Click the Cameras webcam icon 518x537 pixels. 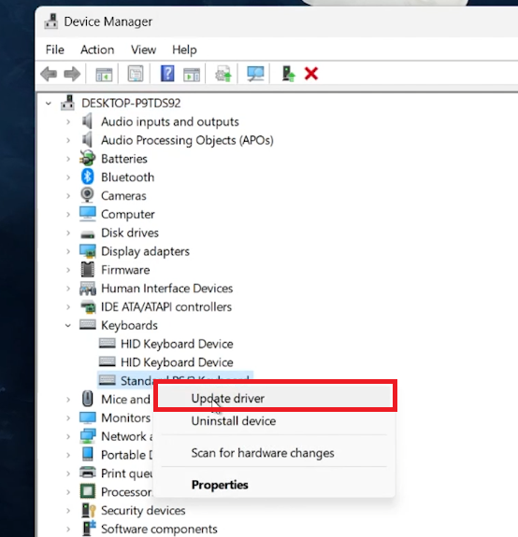[x=87, y=195]
